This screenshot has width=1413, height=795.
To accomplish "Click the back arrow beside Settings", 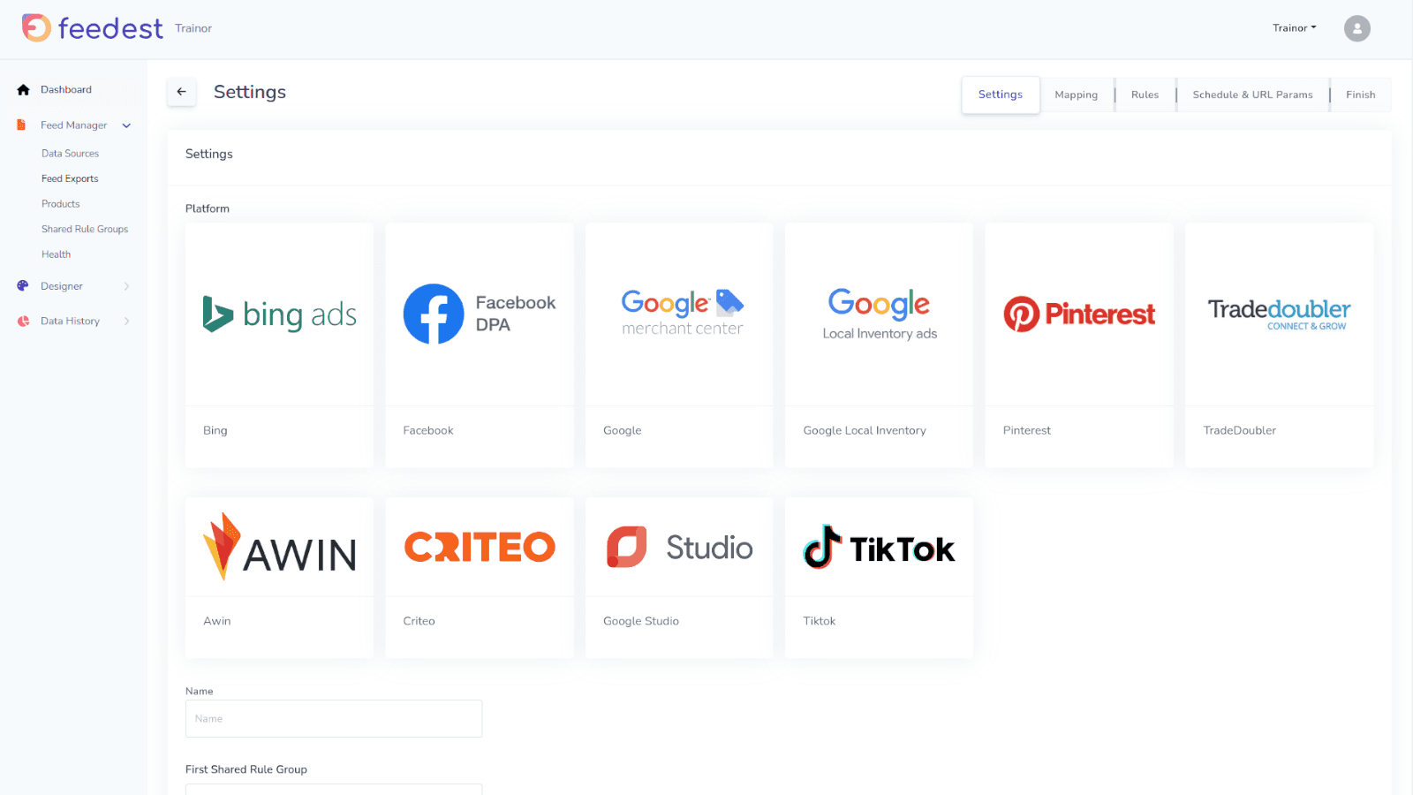I will [181, 92].
